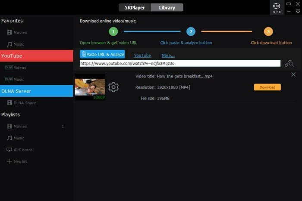302x201 pixels.
Task: Open Music label under Favorites
Action: click(19, 44)
